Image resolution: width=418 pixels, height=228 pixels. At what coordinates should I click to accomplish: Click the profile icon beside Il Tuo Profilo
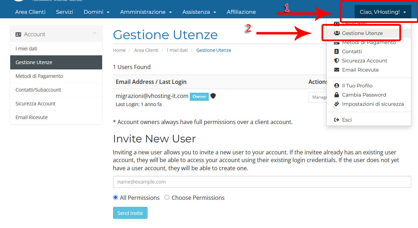[337, 86]
